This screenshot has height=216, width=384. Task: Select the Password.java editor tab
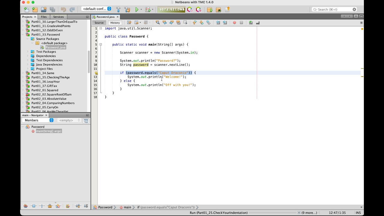[105, 17]
